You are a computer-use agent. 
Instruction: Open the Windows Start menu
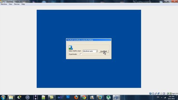3,97
